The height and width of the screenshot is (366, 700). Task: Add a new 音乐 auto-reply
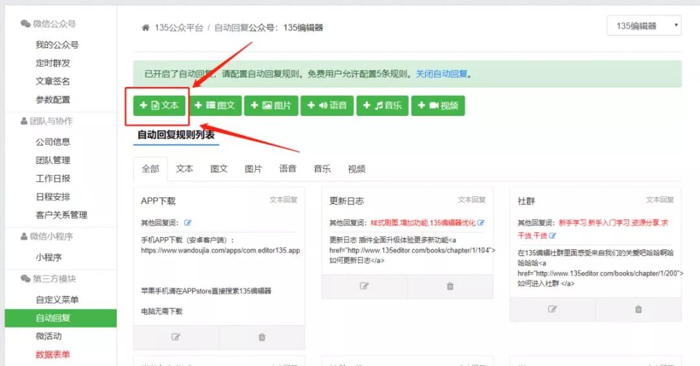382,106
